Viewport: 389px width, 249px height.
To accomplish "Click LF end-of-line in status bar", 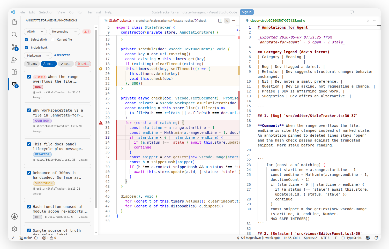I will pyautogui.click(x=335, y=238).
